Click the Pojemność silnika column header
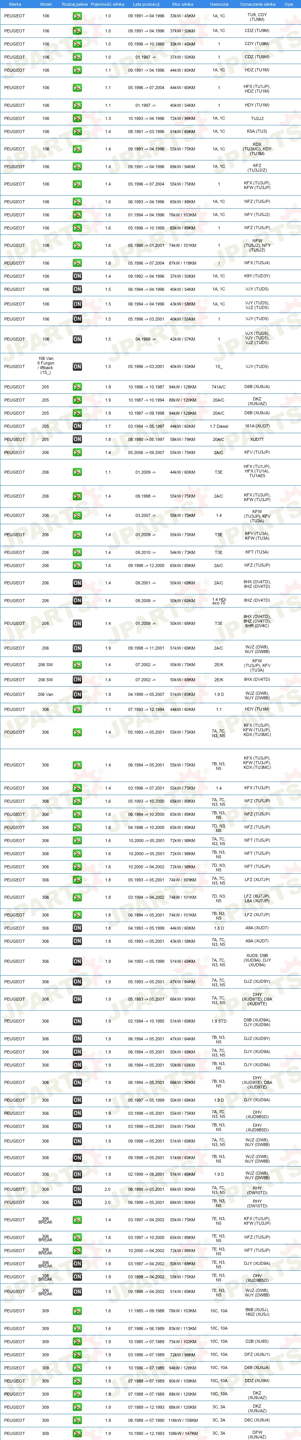The width and height of the screenshot is (301, 1440). (x=107, y=4)
